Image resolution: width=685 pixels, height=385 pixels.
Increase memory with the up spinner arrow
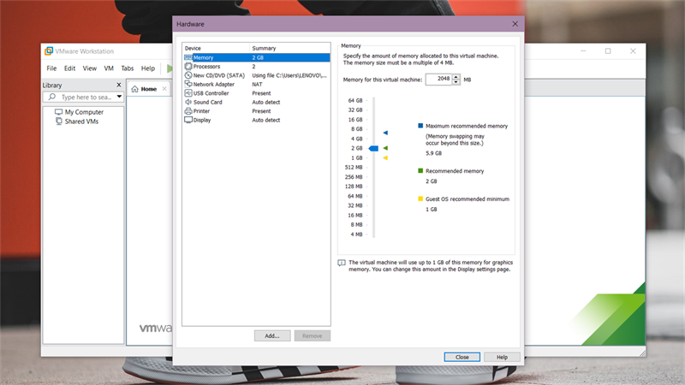456,77
